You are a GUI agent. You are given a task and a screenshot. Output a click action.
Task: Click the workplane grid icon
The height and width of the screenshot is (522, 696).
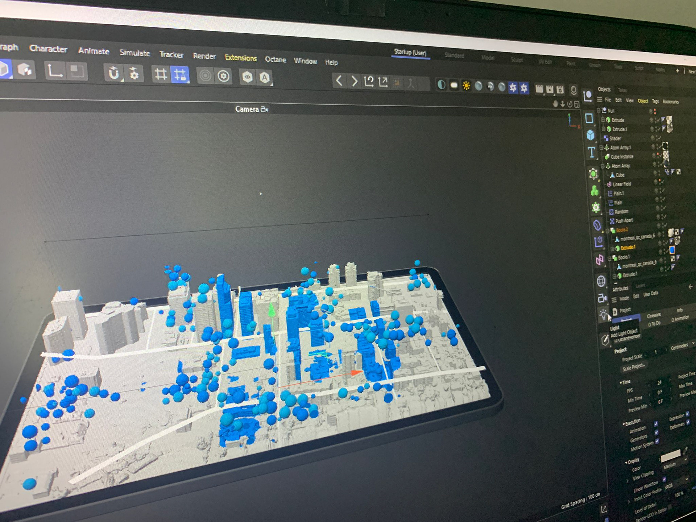click(x=161, y=75)
